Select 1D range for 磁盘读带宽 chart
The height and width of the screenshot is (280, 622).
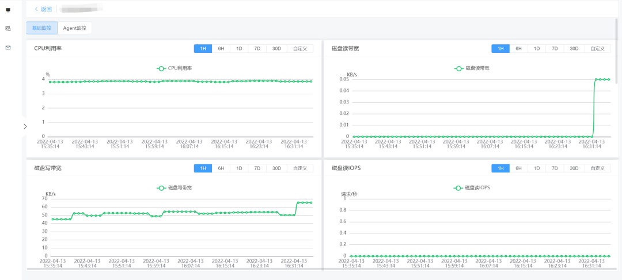coord(537,48)
